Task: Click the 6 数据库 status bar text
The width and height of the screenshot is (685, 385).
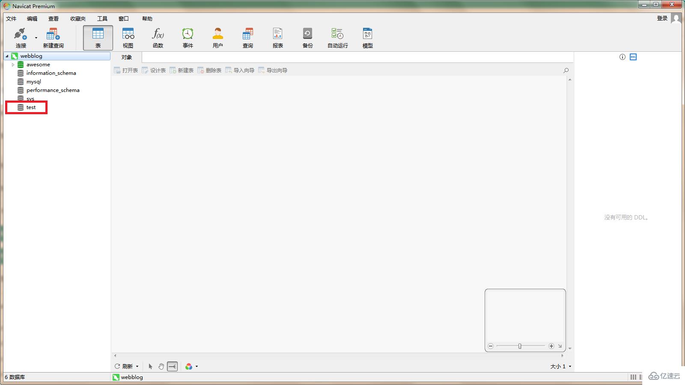Action: click(15, 377)
